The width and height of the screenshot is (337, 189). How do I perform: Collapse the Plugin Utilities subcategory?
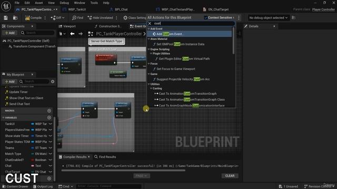(151, 54)
